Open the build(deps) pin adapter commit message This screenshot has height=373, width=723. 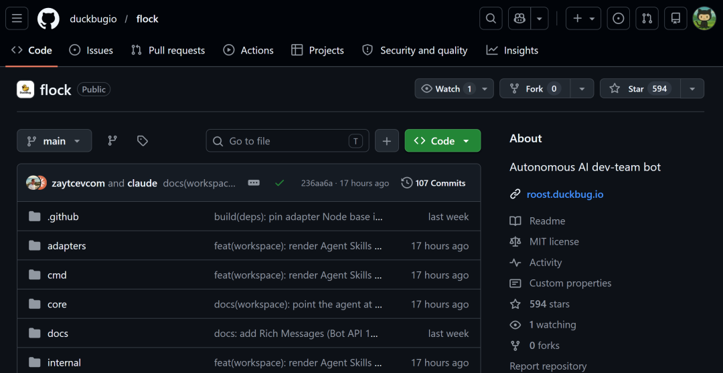[299, 217]
